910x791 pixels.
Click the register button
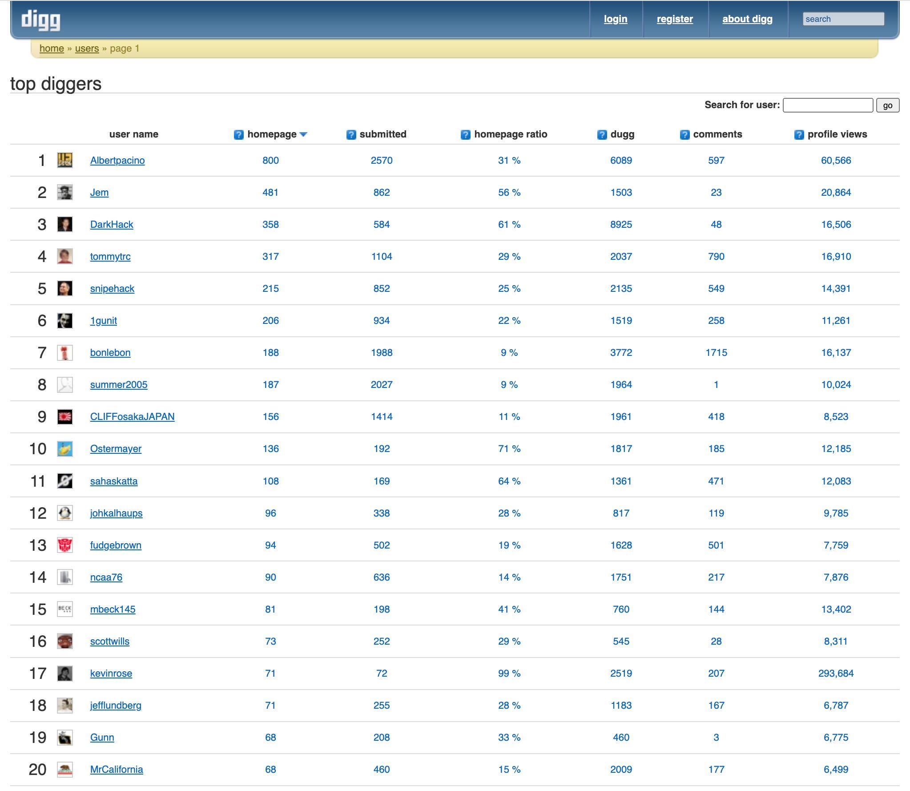673,19
